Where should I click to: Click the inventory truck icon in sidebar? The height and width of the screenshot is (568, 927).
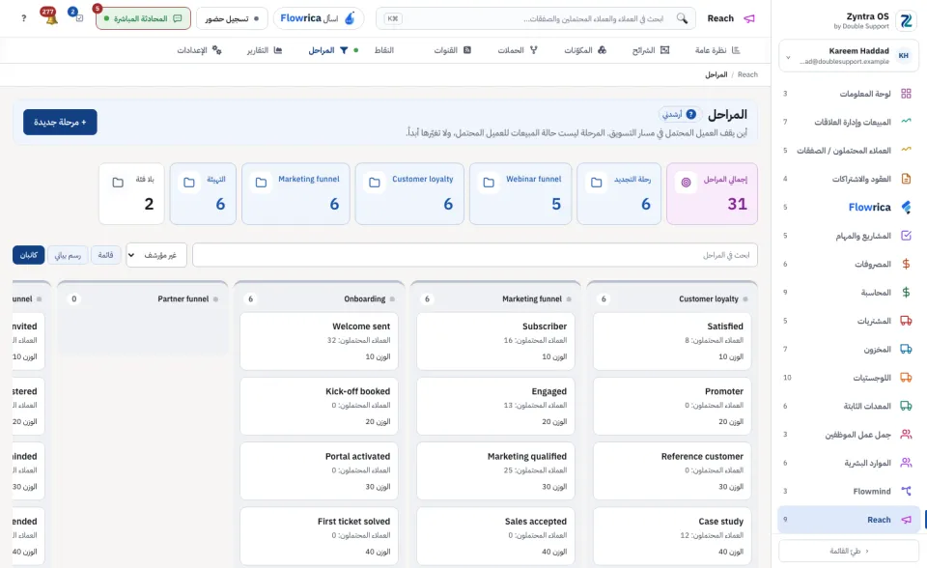pyautogui.click(x=906, y=349)
